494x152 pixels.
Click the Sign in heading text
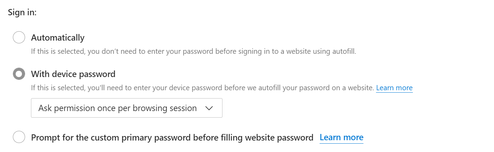point(22,12)
